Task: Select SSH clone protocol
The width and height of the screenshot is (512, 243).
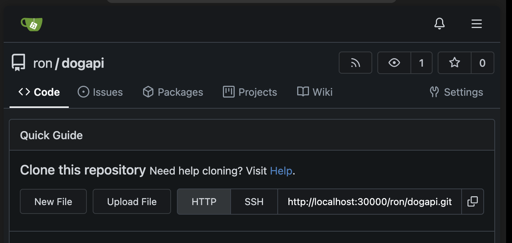Action: (254, 201)
